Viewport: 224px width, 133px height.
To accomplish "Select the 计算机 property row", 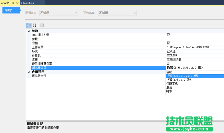I will pos(98,55).
